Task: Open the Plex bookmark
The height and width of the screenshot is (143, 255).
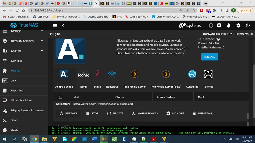Action: 117,16
